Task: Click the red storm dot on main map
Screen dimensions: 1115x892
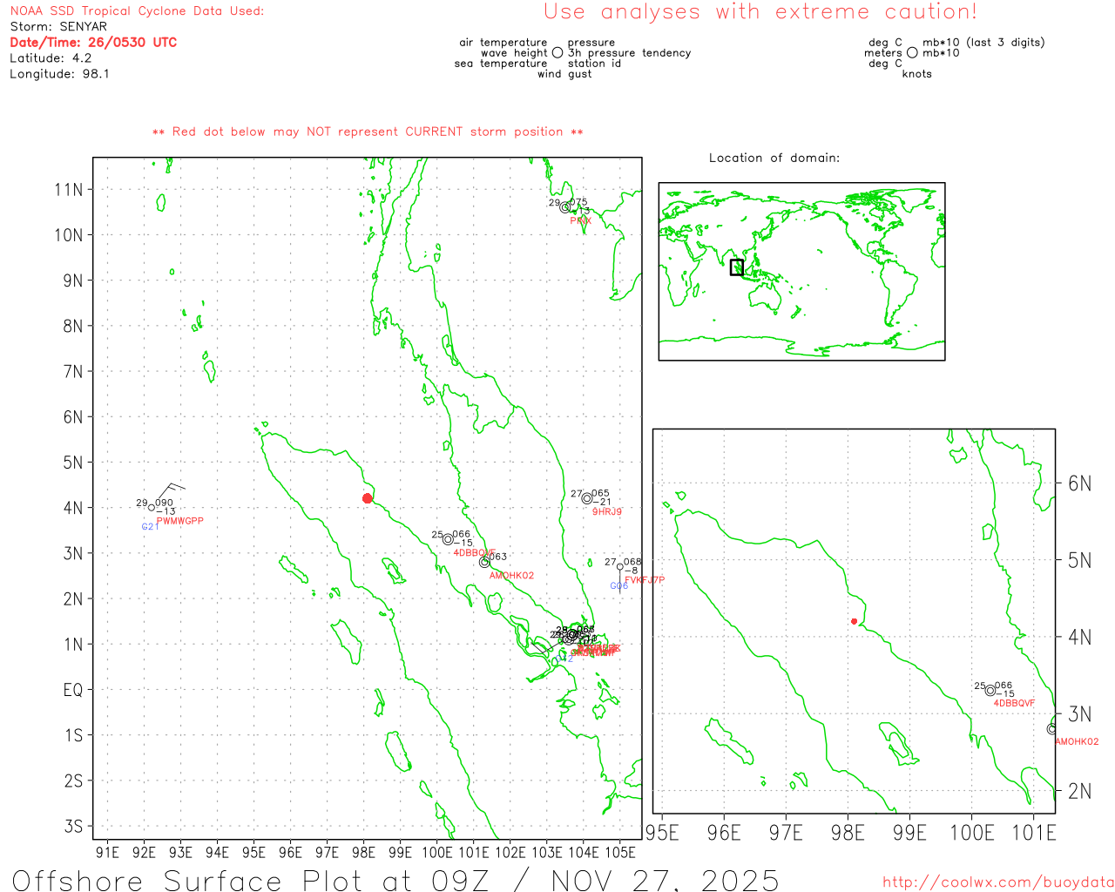Action: click(x=367, y=498)
